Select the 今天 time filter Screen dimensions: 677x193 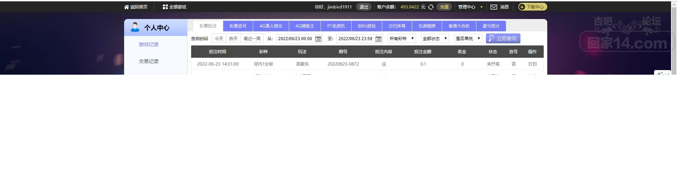219,39
